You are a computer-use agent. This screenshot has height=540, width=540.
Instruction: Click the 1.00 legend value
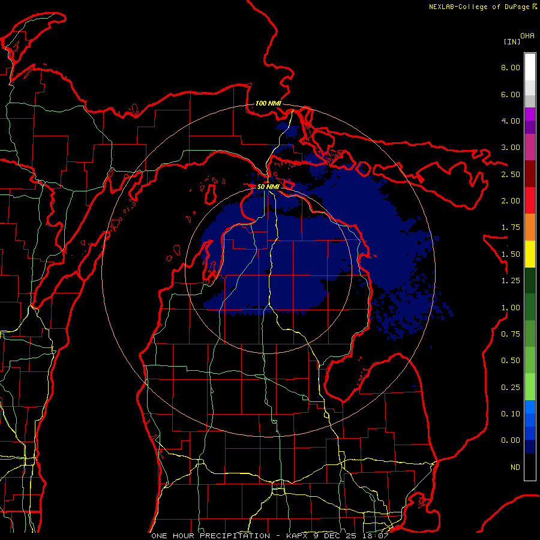tap(511, 308)
